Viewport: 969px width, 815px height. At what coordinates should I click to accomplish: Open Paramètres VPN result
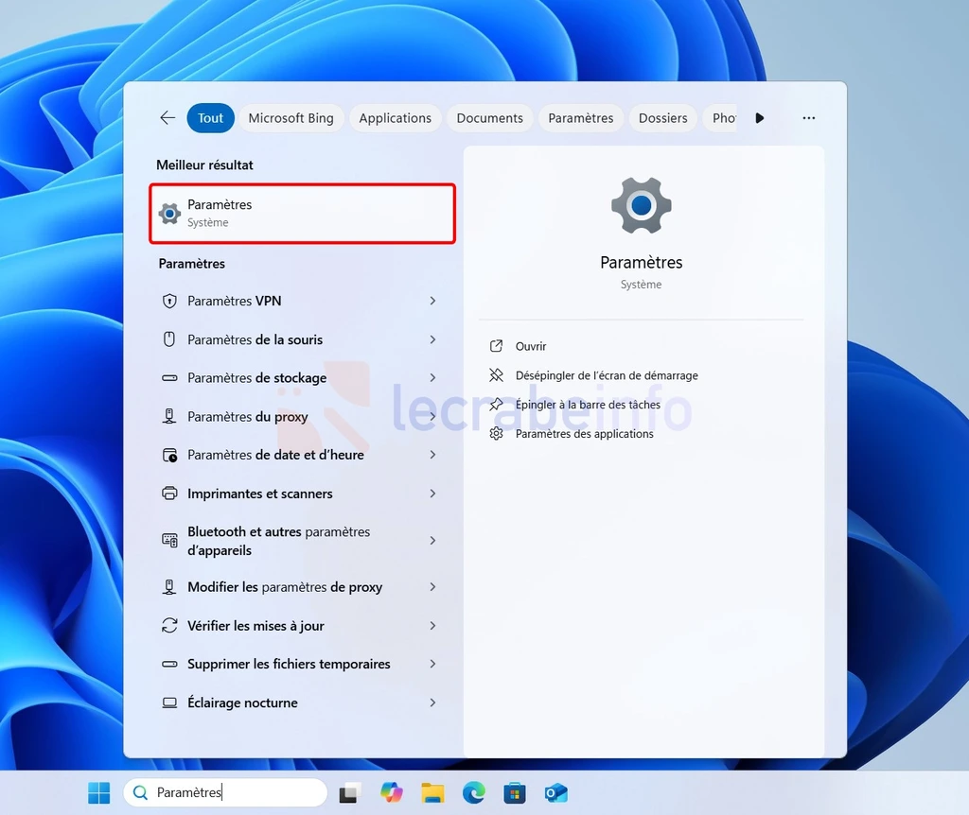click(x=302, y=301)
